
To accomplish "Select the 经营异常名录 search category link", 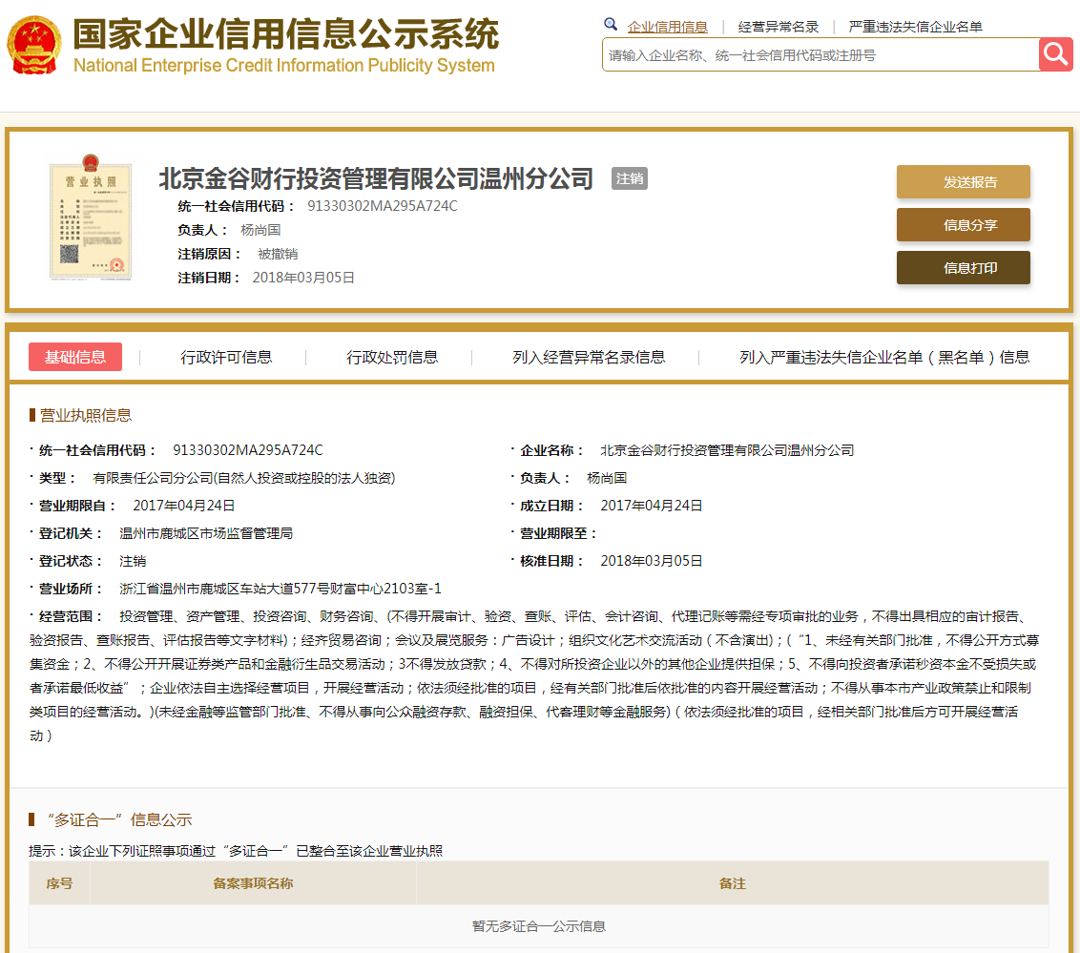I will point(779,27).
